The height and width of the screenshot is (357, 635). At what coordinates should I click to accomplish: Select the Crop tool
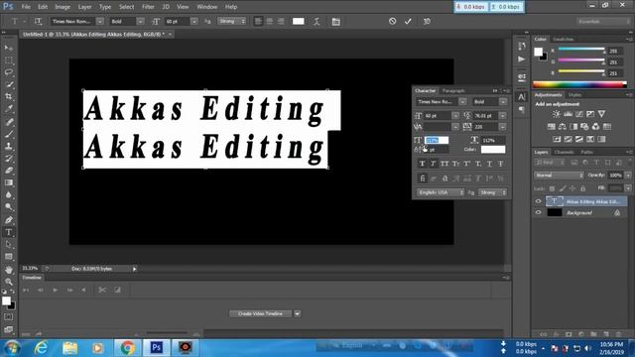tap(9, 97)
